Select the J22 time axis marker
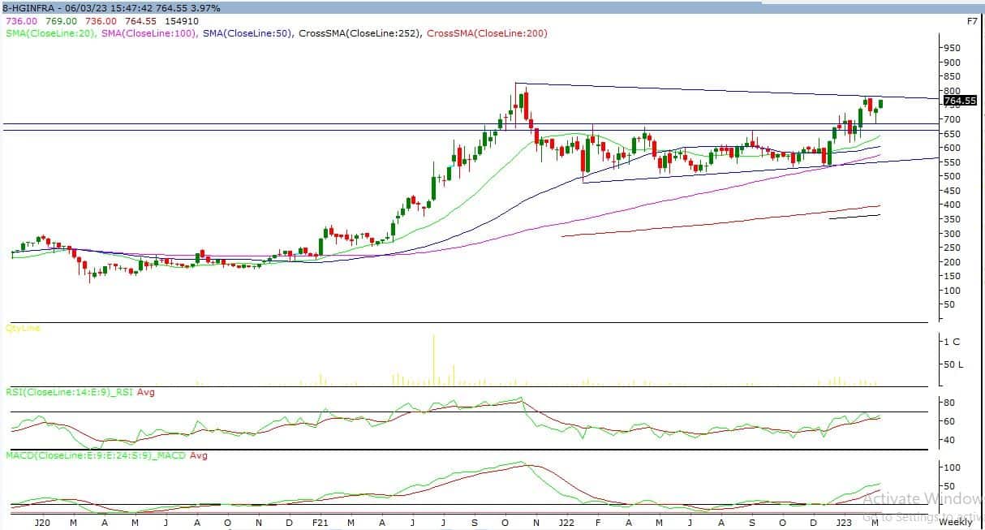This screenshot has width=985, height=530. click(565, 523)
